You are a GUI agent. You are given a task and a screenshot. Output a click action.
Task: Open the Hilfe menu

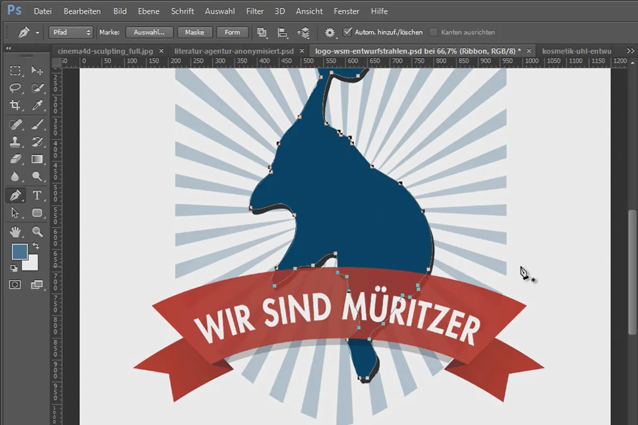(379, 11)
